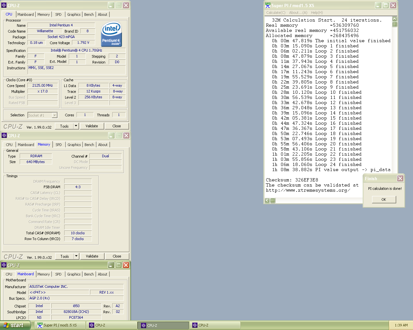This screenshot has height=330, width=413.
Task: Click the CPU-Z icon in the Mainboard window's title bar
Action: [4, 265]
